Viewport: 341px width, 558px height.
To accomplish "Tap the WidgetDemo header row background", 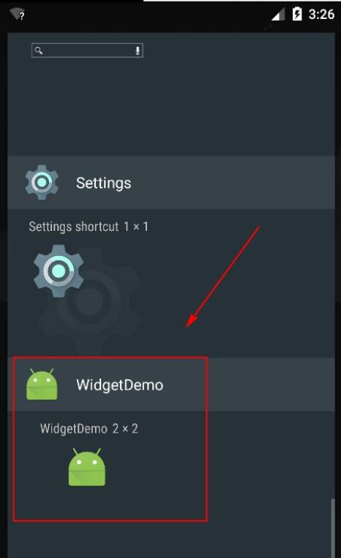I will [x=171, y=384].
